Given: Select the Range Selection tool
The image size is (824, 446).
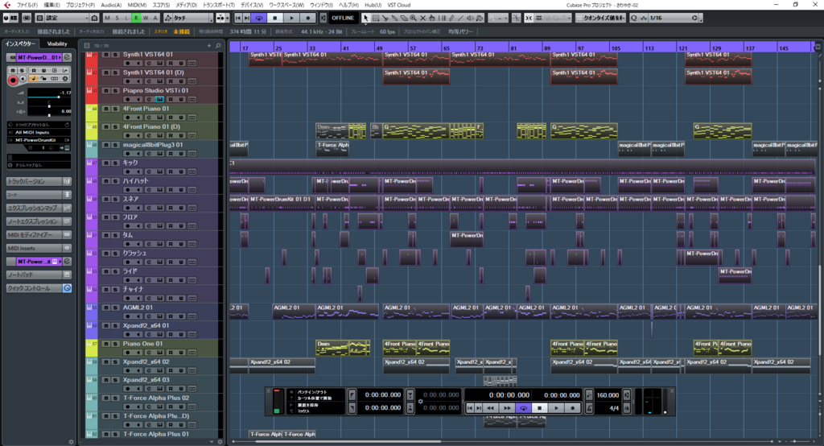Looking at the screenshot, I should (x=376, y=18).
